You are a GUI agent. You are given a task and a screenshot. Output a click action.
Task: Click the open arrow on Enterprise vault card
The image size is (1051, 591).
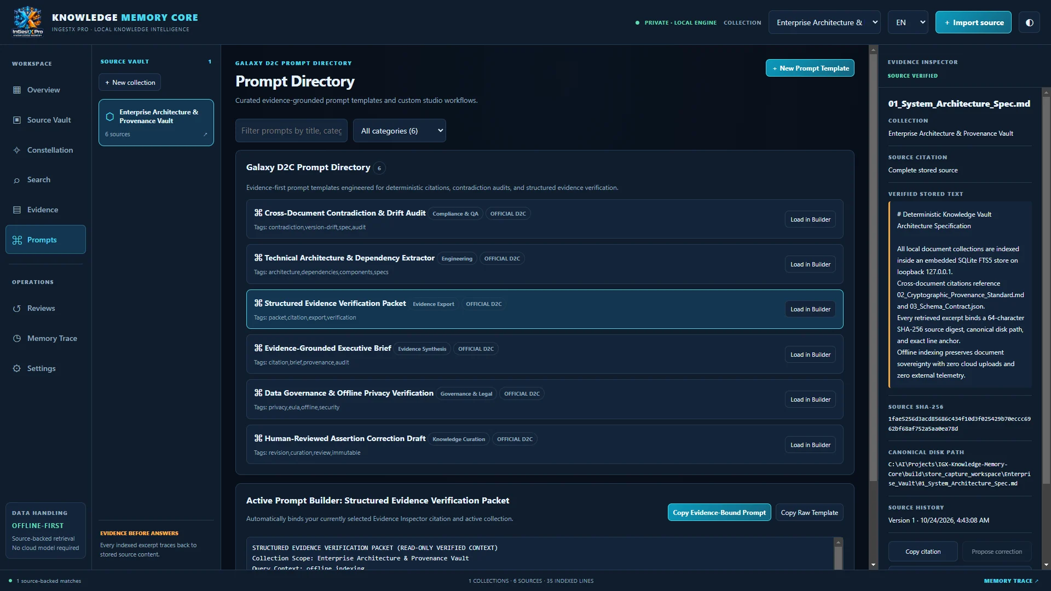pos(205,134)
